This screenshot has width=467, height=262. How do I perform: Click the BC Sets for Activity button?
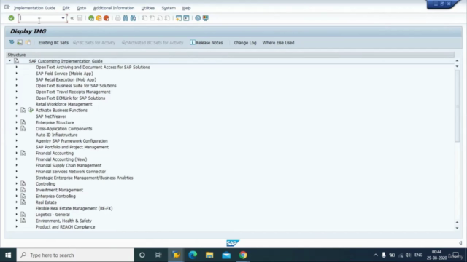click(94, 43)
